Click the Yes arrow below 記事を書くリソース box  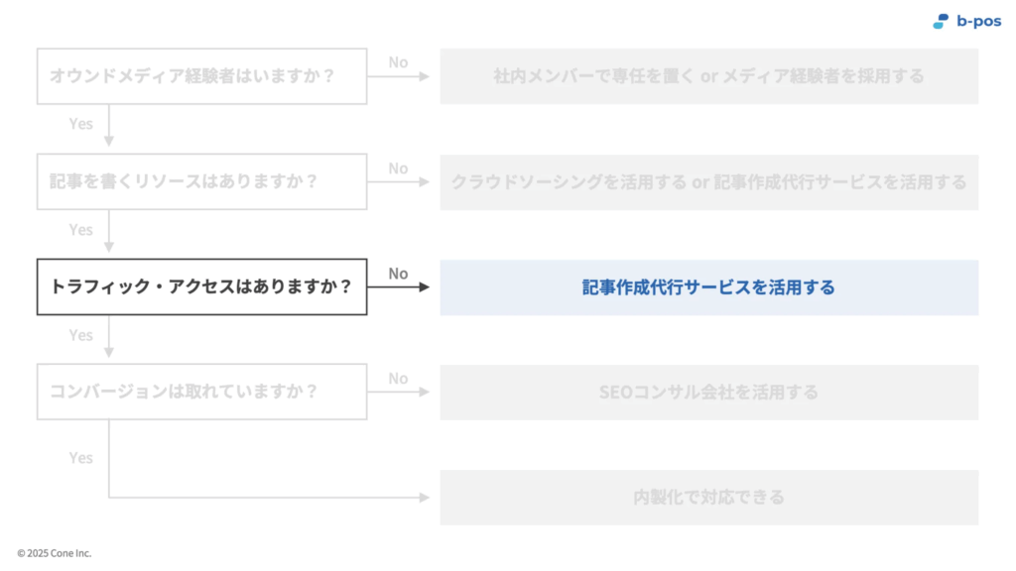pyautogui.click(x=109, y=231)
